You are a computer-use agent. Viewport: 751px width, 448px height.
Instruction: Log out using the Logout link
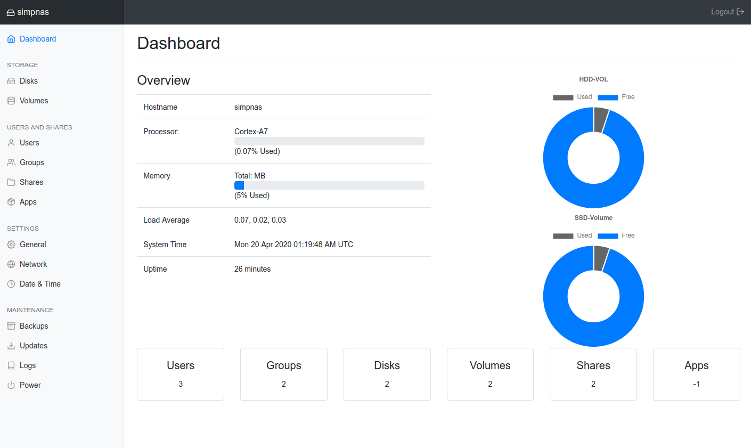point(727,12)
